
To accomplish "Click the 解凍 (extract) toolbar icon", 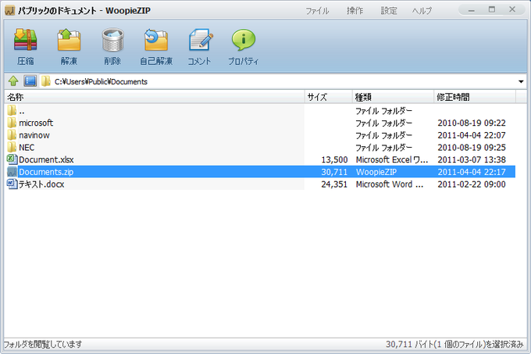I will (69, 40).
